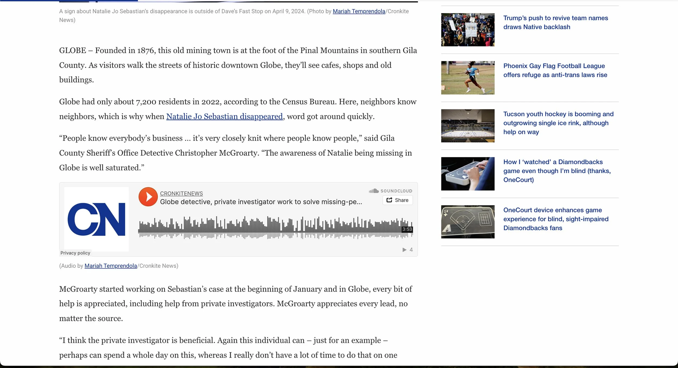Image resolution: width=678 pixels, height=368 pixels.
Task: Click the Privacy policy label
Action: [75, 253]
